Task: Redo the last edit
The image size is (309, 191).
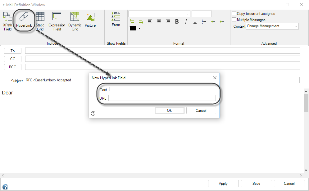Action: tap(141, 21)
